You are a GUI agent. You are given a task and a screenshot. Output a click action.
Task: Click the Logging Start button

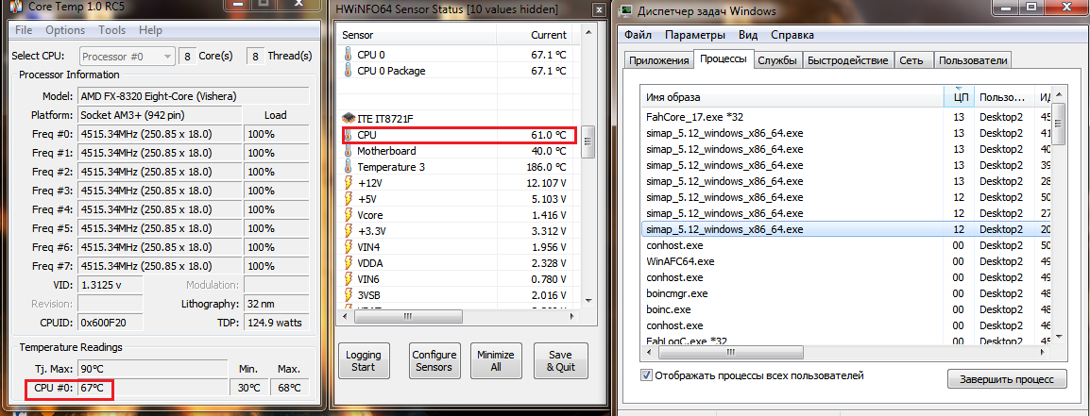point(365,360)
